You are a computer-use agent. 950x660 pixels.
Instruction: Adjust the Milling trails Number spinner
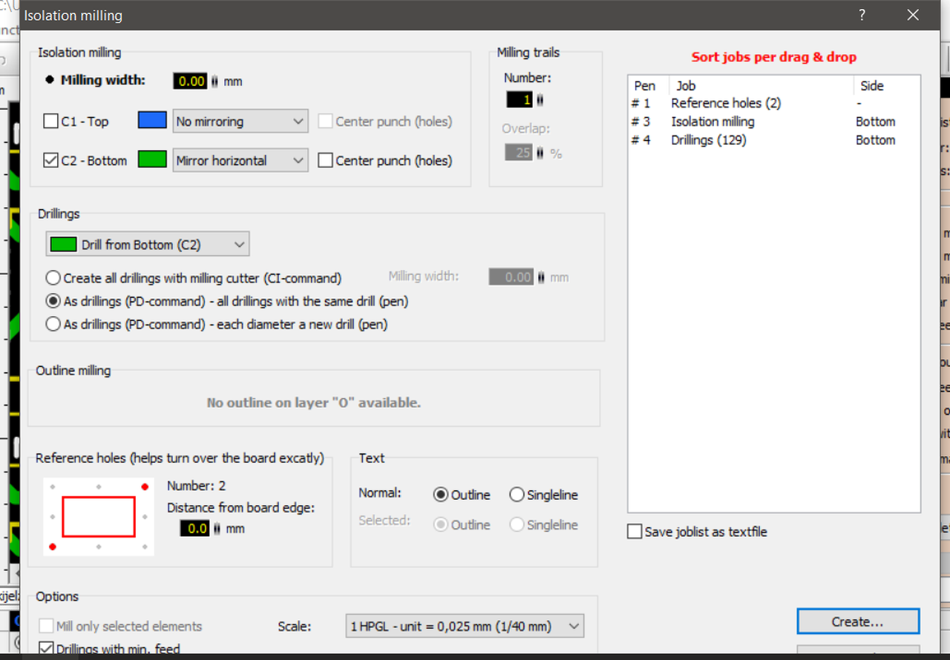539,99
